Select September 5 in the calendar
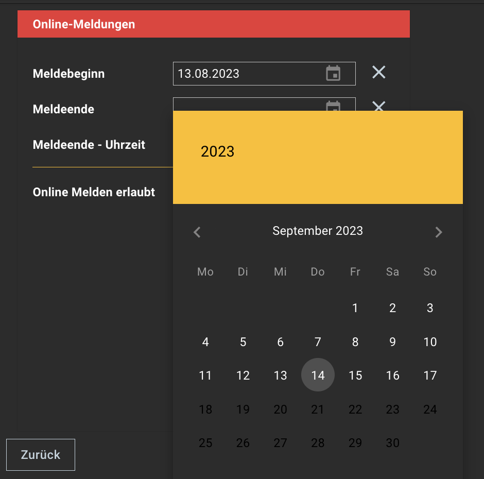 (x=243, y=342)
